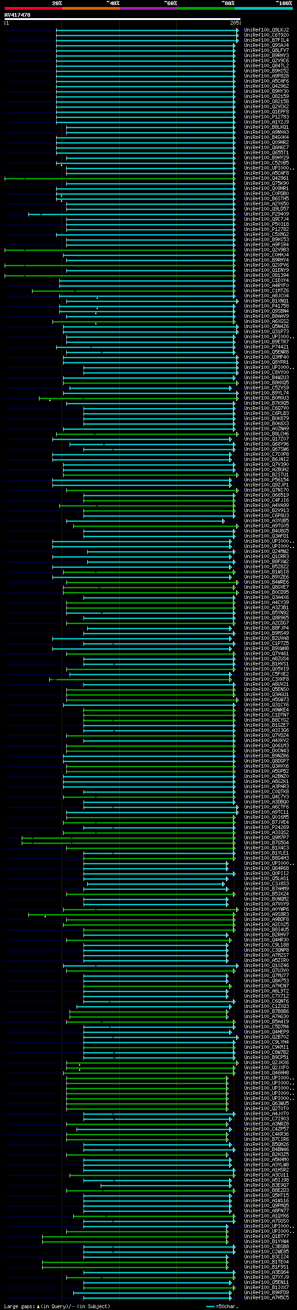
Task: Open hit UniRef100_B9RHY3
Action: tap(266, 55)
